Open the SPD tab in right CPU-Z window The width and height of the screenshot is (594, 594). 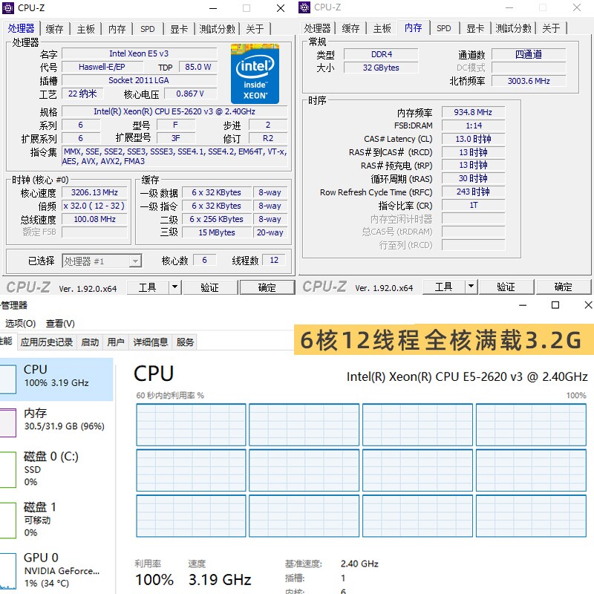click(444, 28)
